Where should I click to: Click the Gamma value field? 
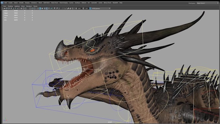point(86,8)
